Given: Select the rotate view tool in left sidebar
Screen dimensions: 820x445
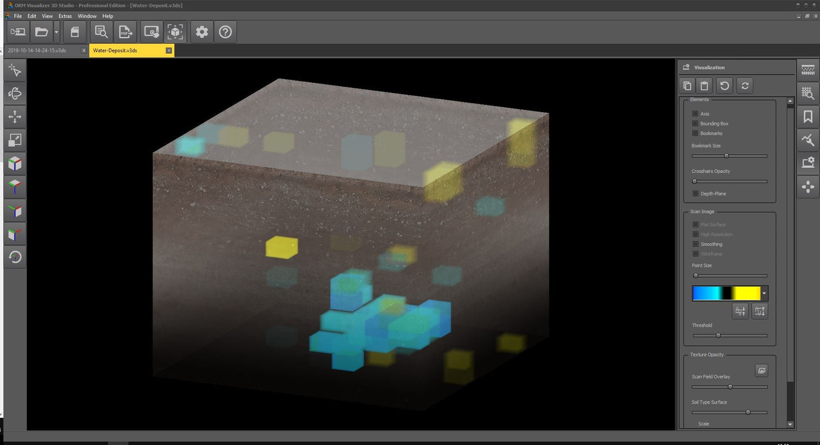Looking at the screenshot, I should [x=15, y=94].
